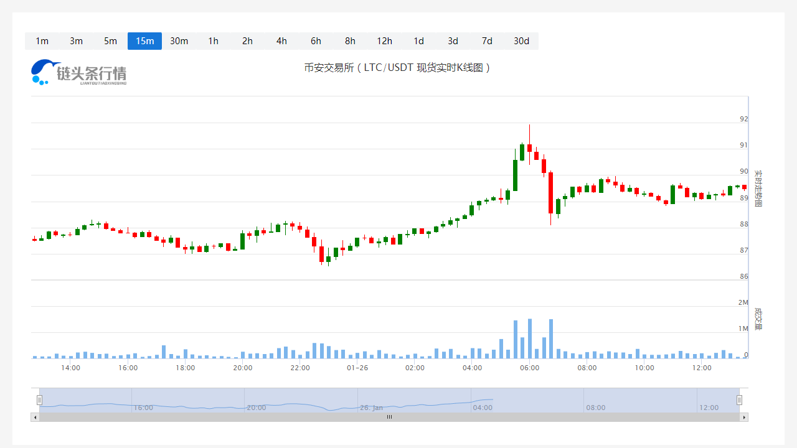Switch to the 30d timeframe
797x448 pixels.
tap(521, 41)
